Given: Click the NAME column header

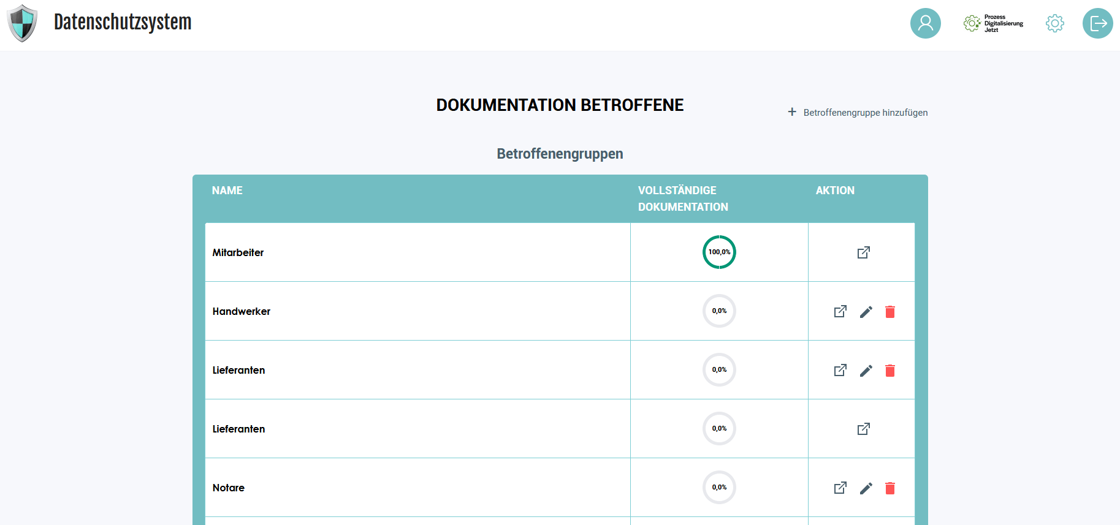Looking at the screenshot, I should click(x=227, y=191).
